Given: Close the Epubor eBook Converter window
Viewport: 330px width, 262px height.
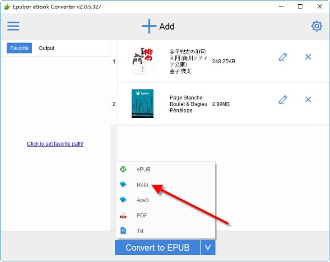Looking at the screenshot, I should click(x=320, y=7).
